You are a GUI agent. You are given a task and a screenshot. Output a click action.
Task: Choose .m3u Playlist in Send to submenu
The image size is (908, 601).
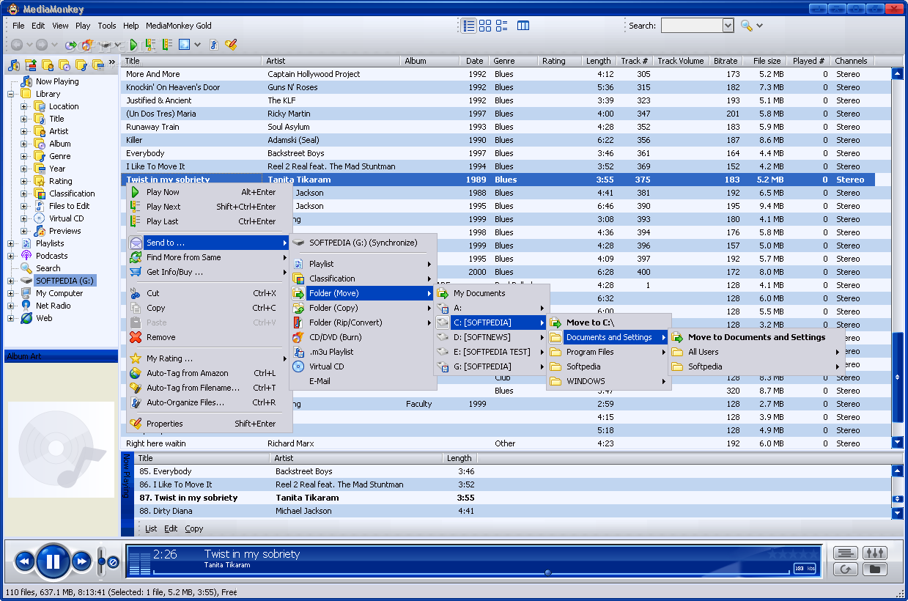tap(363, 352)
